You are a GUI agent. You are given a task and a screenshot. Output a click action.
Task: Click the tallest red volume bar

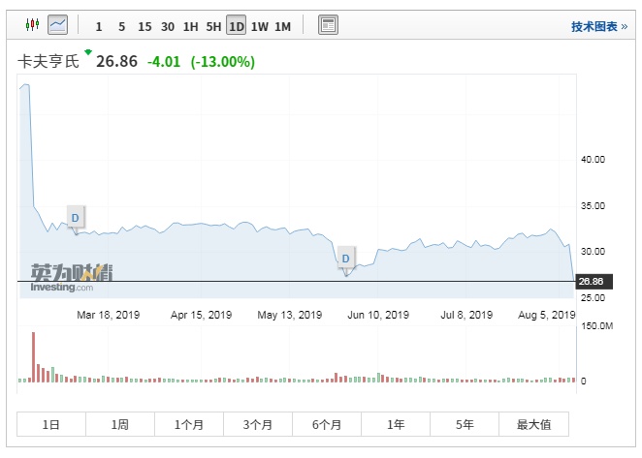[33, 356]
